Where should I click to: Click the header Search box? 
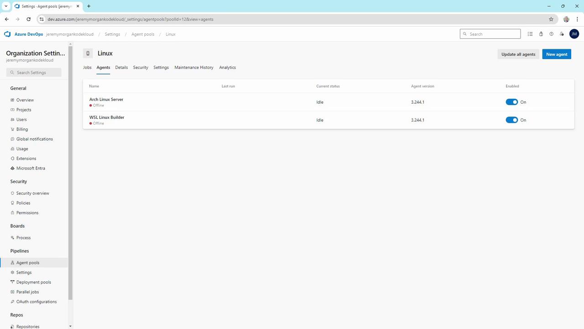(490, 34)
